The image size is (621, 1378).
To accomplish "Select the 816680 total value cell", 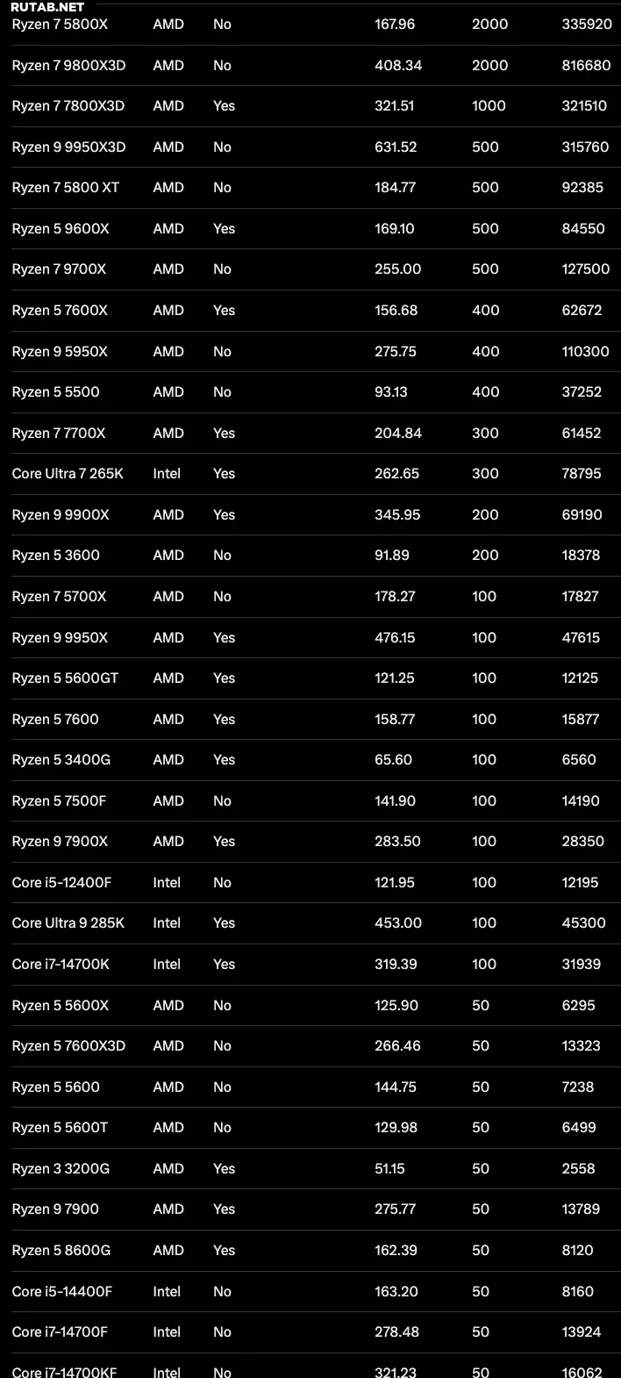I will coord(586,66).
